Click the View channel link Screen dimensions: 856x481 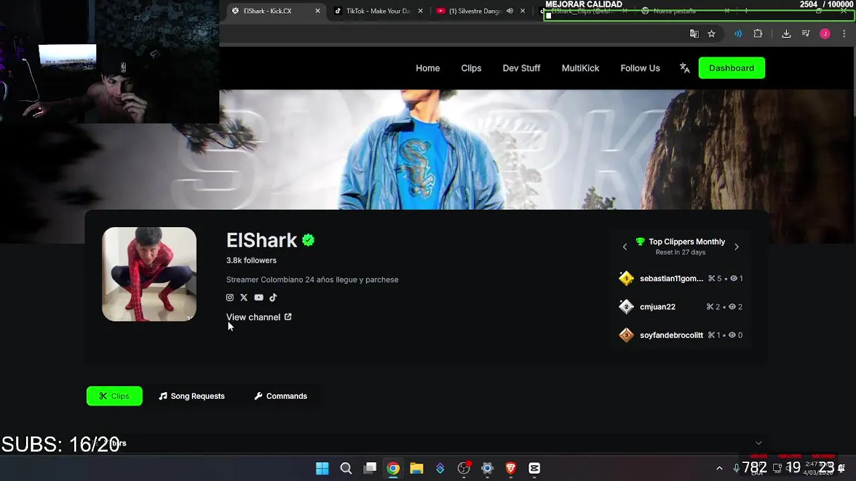coord(259,317)
